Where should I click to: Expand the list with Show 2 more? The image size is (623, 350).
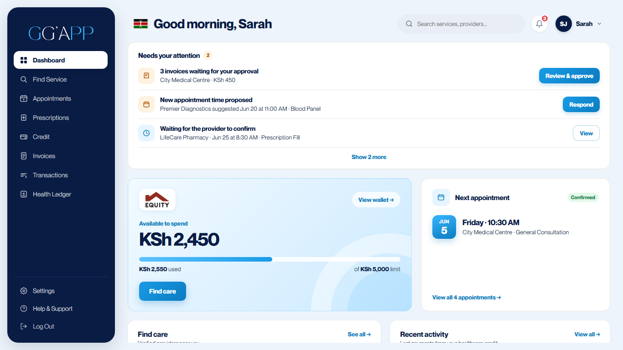pos(369,157)
